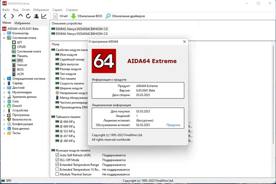Open the user icon in toolbar
Image resolution: width=276 pixels, height=184 pixels.
[x=36, y=16]
